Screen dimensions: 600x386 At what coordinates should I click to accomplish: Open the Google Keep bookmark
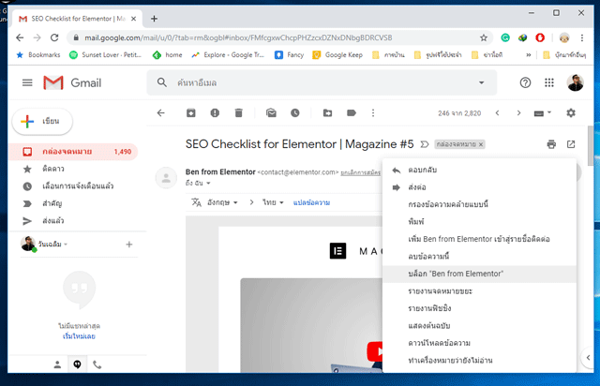coord(337,54)
